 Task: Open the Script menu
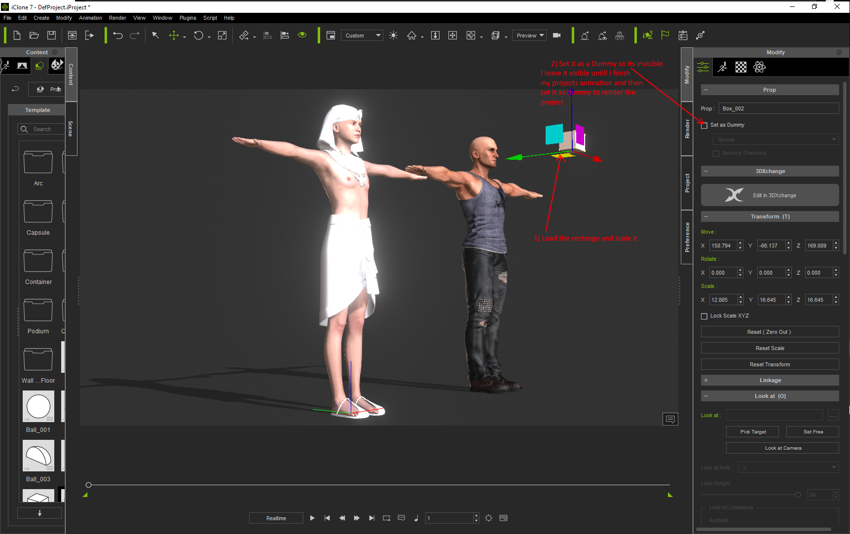pos(210,18)
